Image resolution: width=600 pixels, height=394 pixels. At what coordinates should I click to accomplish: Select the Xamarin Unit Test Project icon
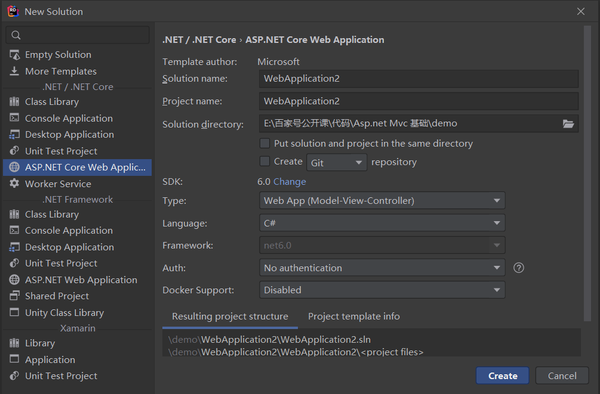(x=14, y=376)
